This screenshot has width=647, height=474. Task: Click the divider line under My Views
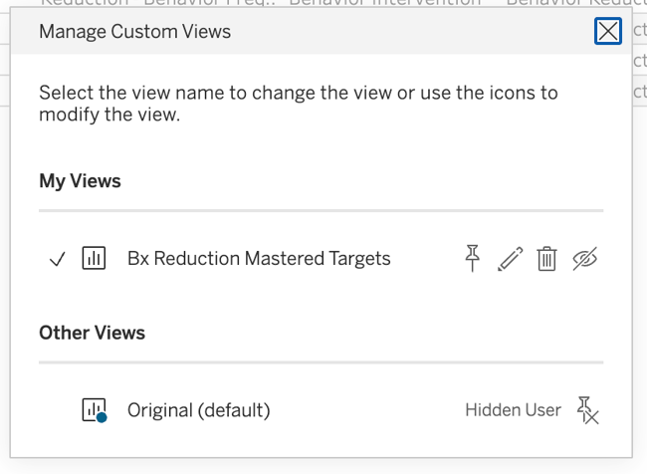click(x=322, y=210)
